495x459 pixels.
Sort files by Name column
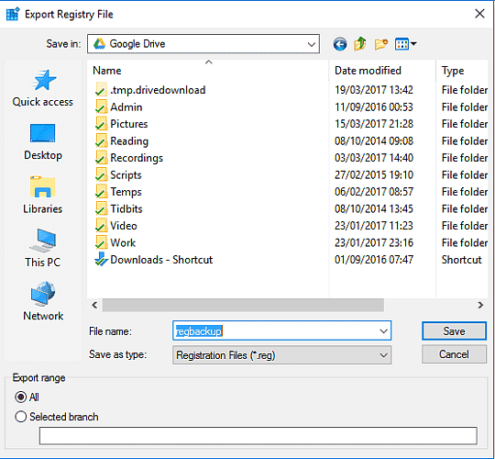pyautogui.click(x=107, y=70)
